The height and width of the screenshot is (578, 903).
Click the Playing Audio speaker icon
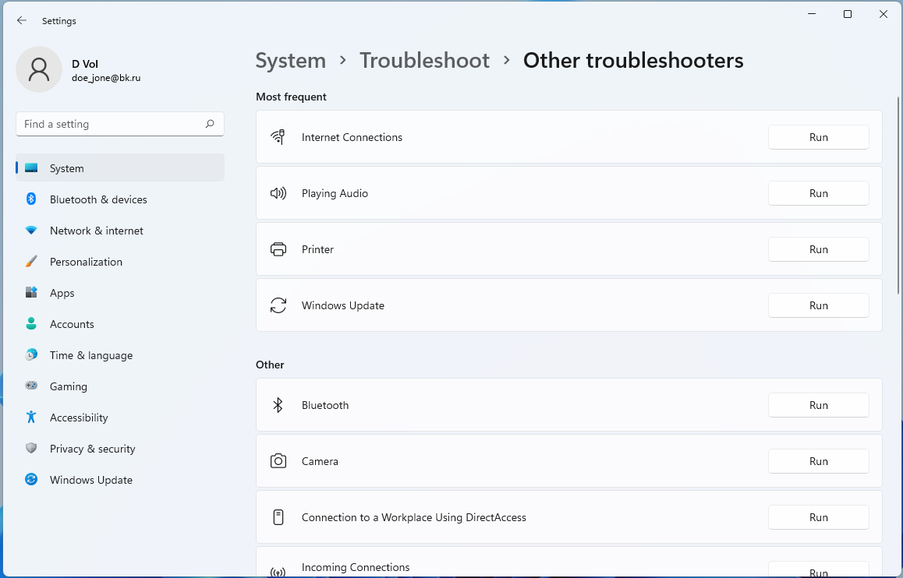pos(278,193)
